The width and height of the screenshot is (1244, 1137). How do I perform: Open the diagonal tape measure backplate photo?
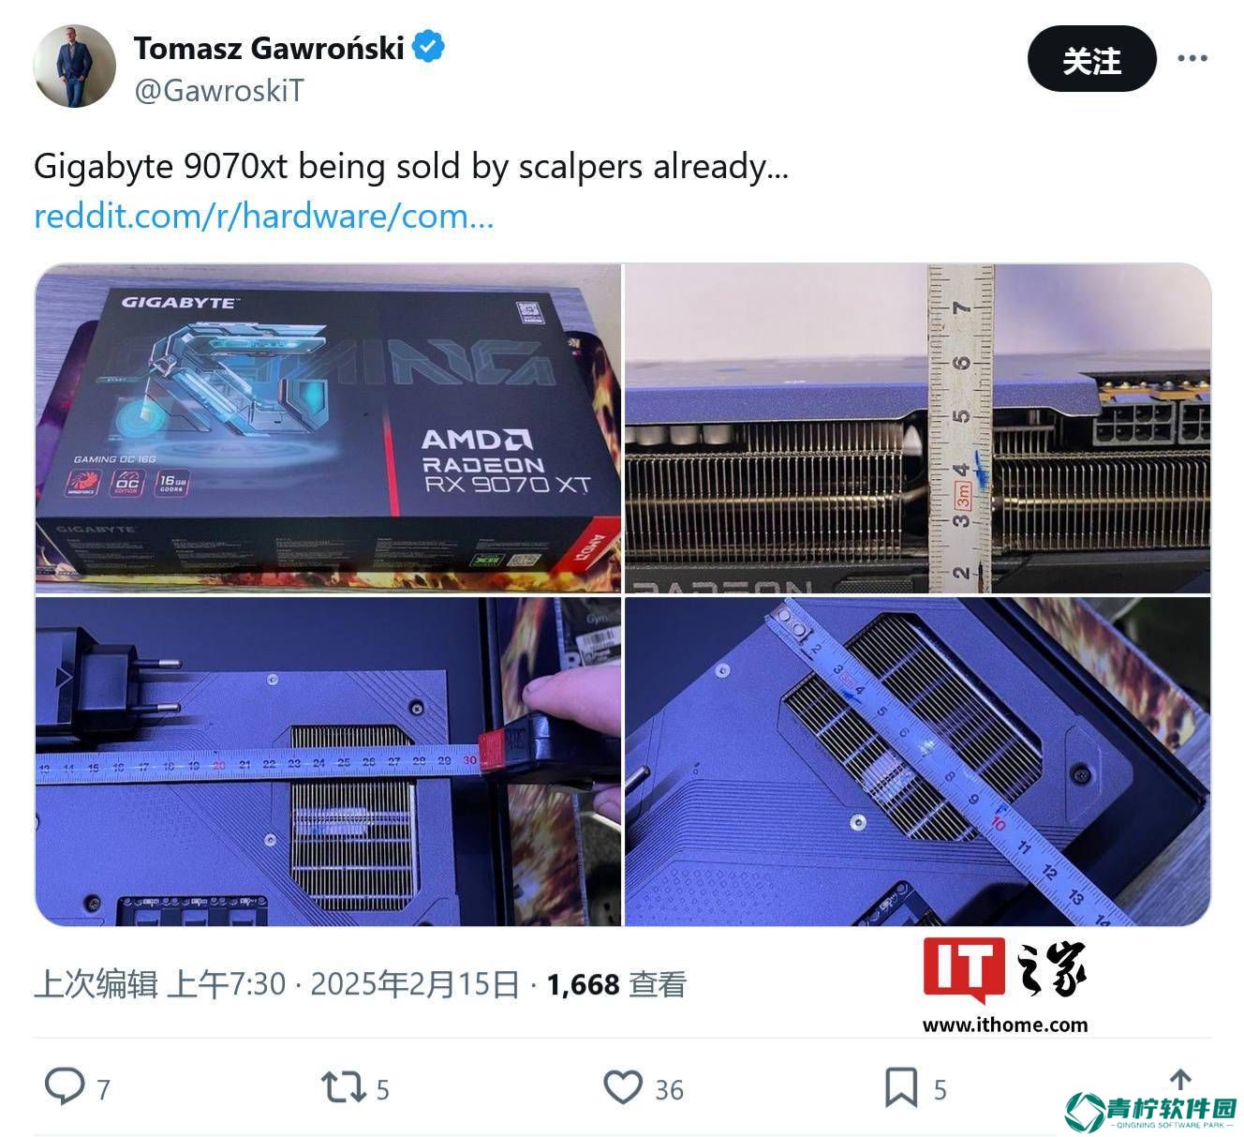pyautogui.click(x=917, y=761)
